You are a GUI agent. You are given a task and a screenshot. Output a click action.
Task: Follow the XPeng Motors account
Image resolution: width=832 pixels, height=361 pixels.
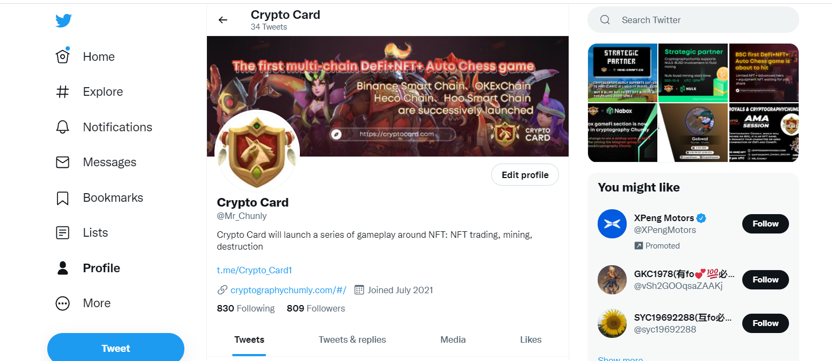[765, 224]
